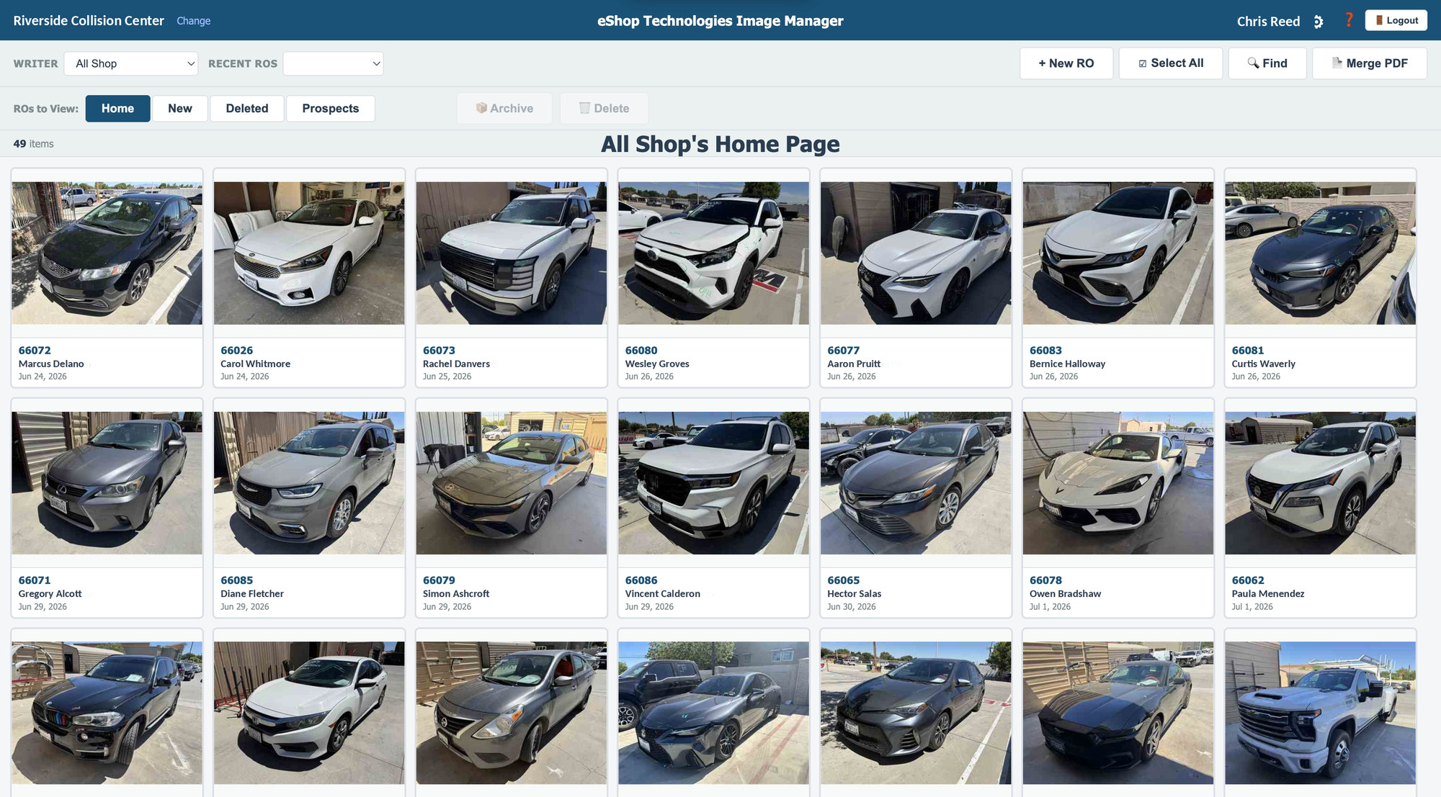
Task: Click the user name Chris Reed
Action: coord(1268,22)
